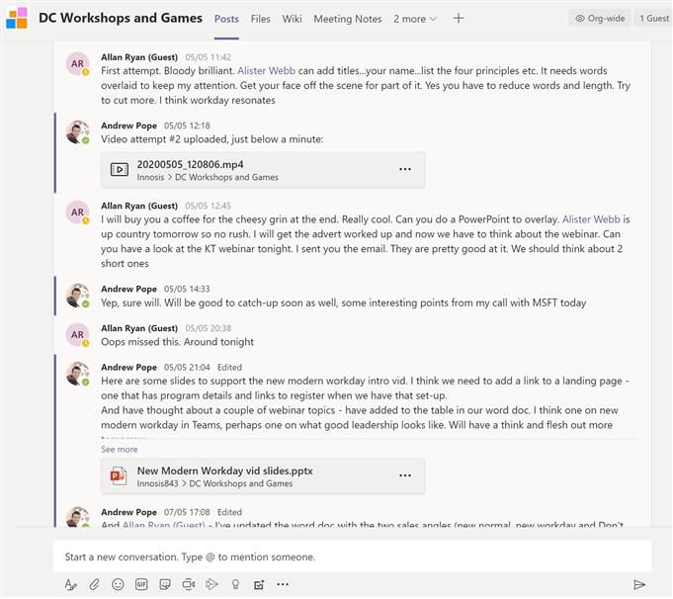Click the AR avatar on the 20:38 post
This screenshot has height=599, width=673.
(77, 334)
